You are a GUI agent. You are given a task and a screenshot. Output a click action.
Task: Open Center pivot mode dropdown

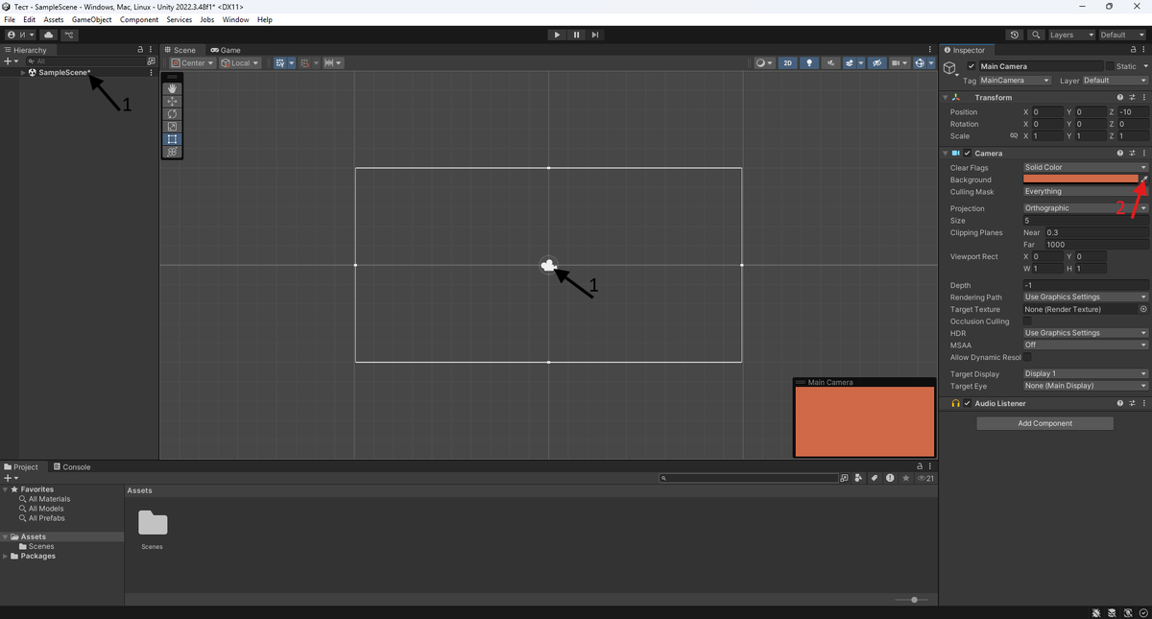point(193,63)
